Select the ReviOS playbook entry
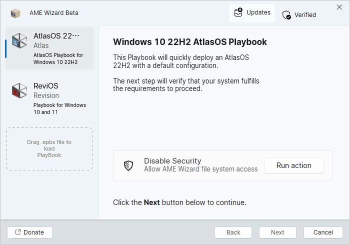 point(49,98)
